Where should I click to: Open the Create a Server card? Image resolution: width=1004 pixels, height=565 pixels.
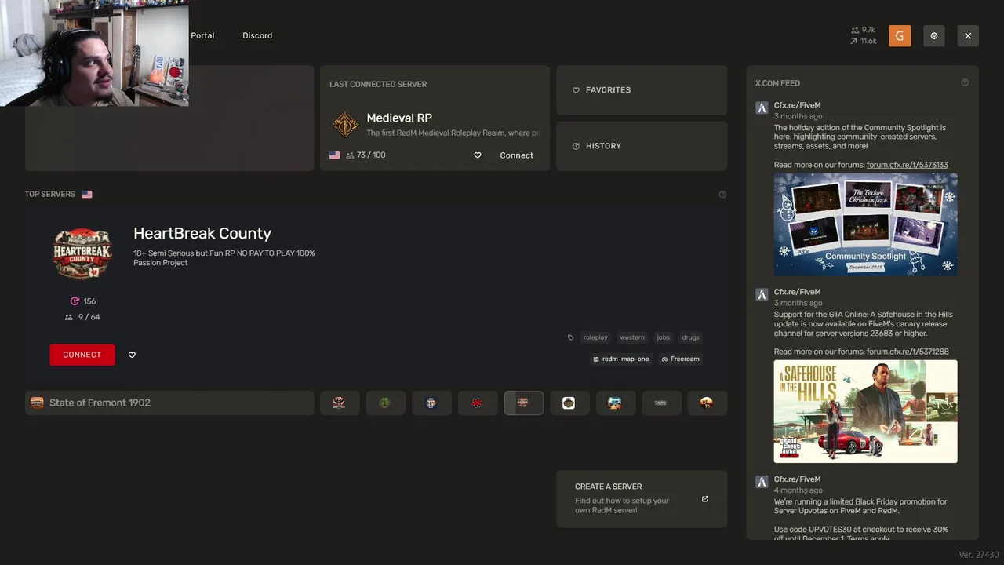click(x=642, y=499)
